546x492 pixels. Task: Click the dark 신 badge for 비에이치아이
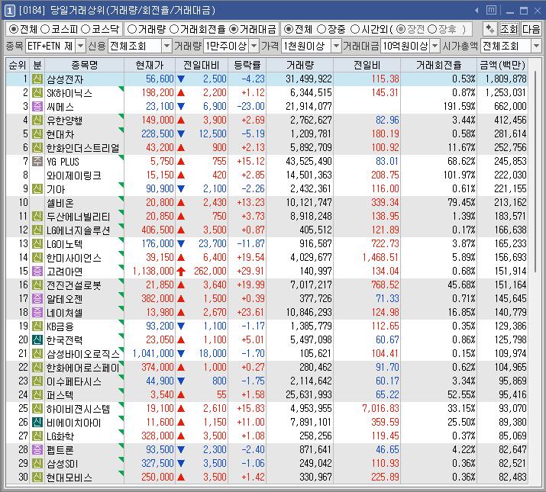[x=37, y=423]
